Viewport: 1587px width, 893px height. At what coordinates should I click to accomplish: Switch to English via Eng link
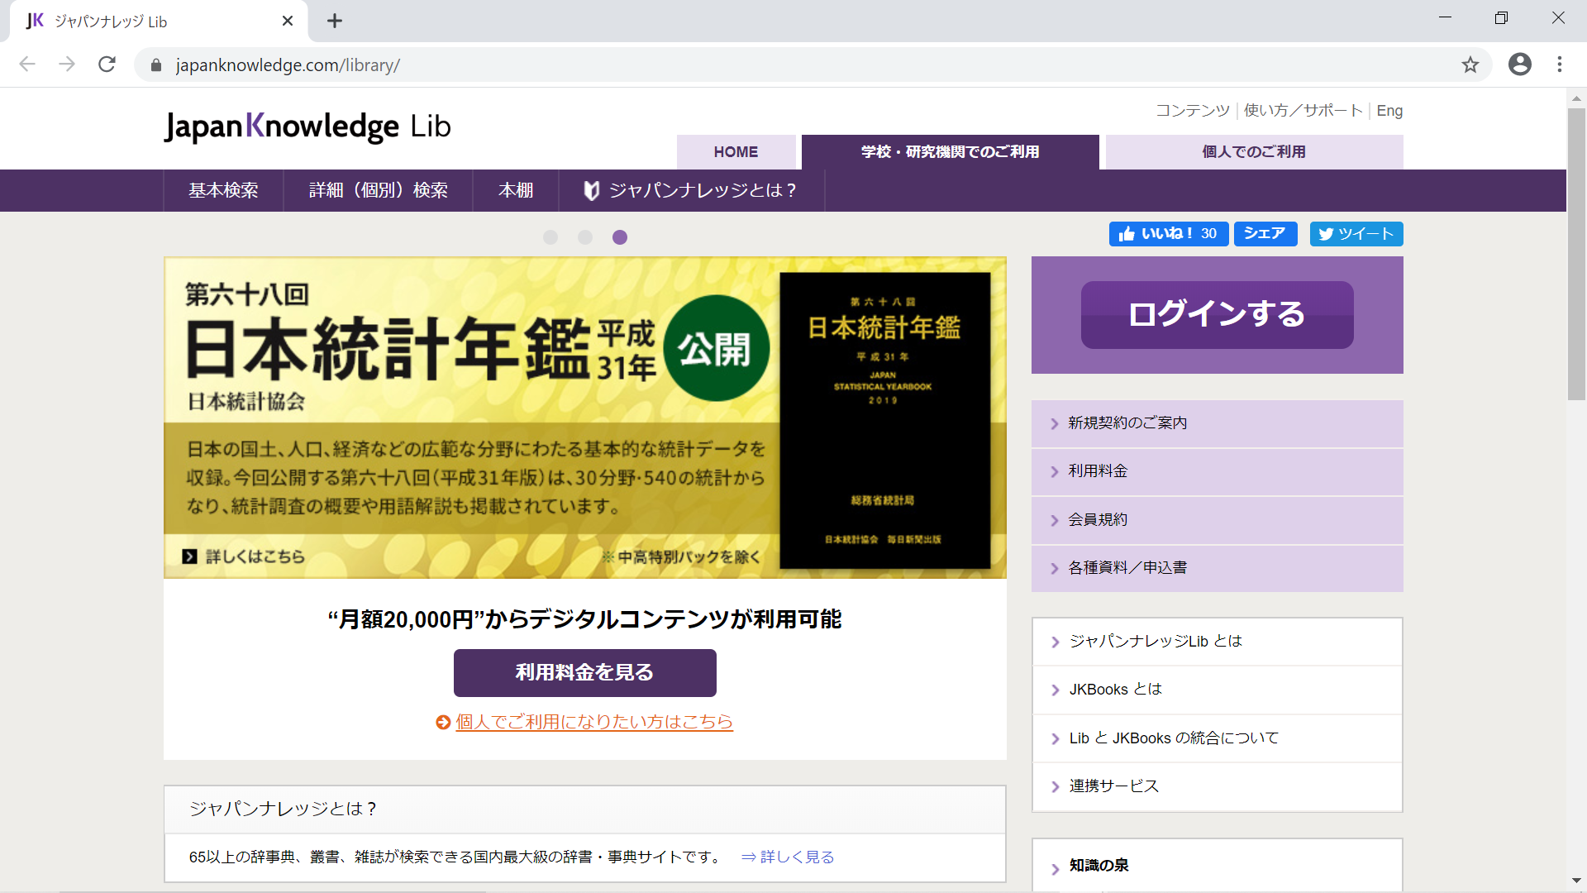[1389, 111]
